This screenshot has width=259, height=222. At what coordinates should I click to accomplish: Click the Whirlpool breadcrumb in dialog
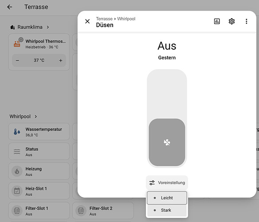126,19
